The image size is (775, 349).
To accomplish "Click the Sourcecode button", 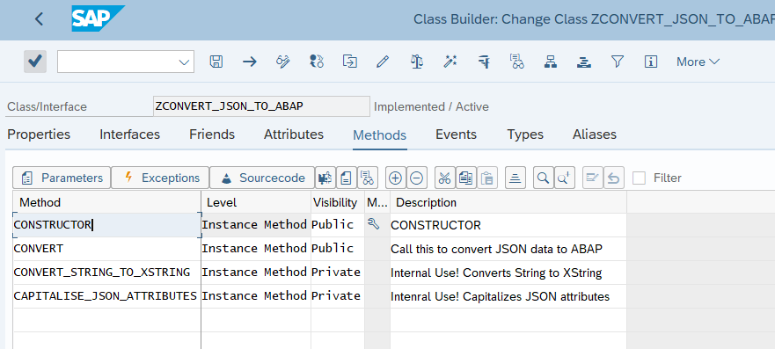I will pos(262,178).
